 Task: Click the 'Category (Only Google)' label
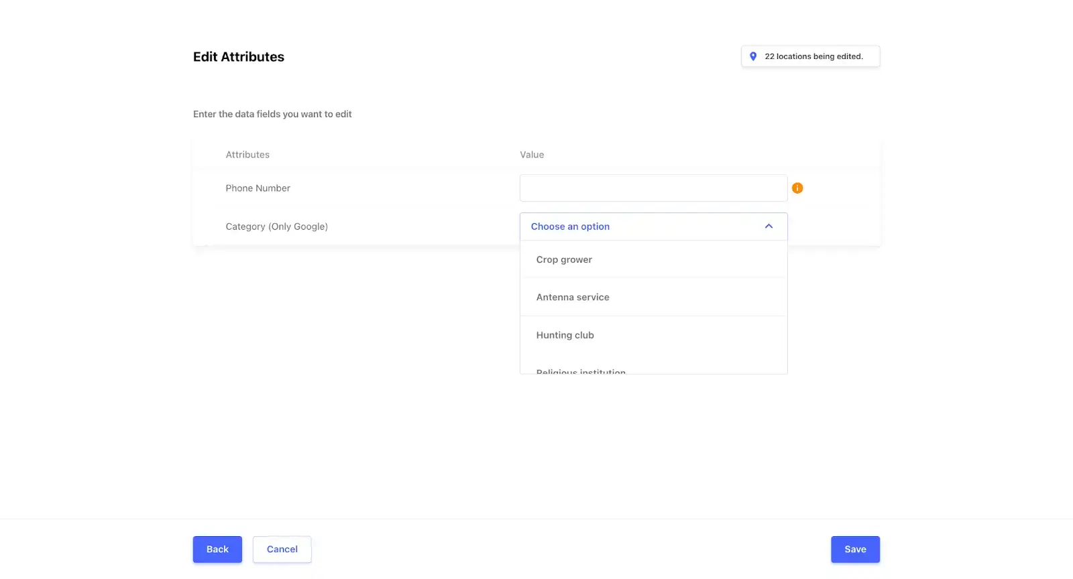[x=276, y=227]
